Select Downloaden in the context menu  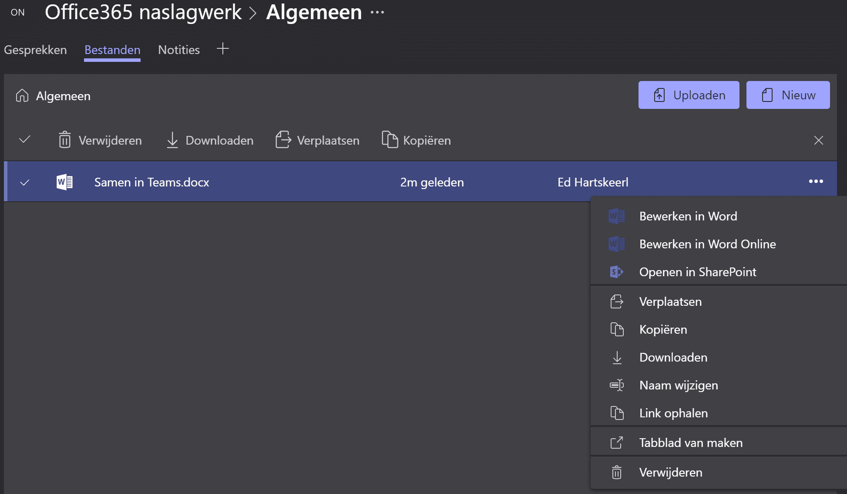719,357
